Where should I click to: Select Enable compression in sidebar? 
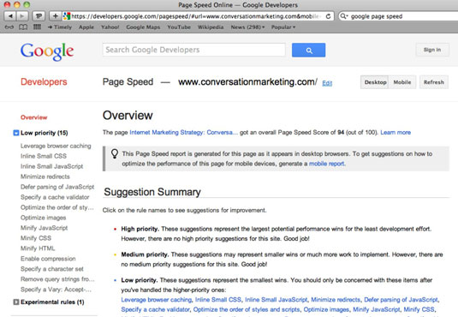tap(48, 259)
